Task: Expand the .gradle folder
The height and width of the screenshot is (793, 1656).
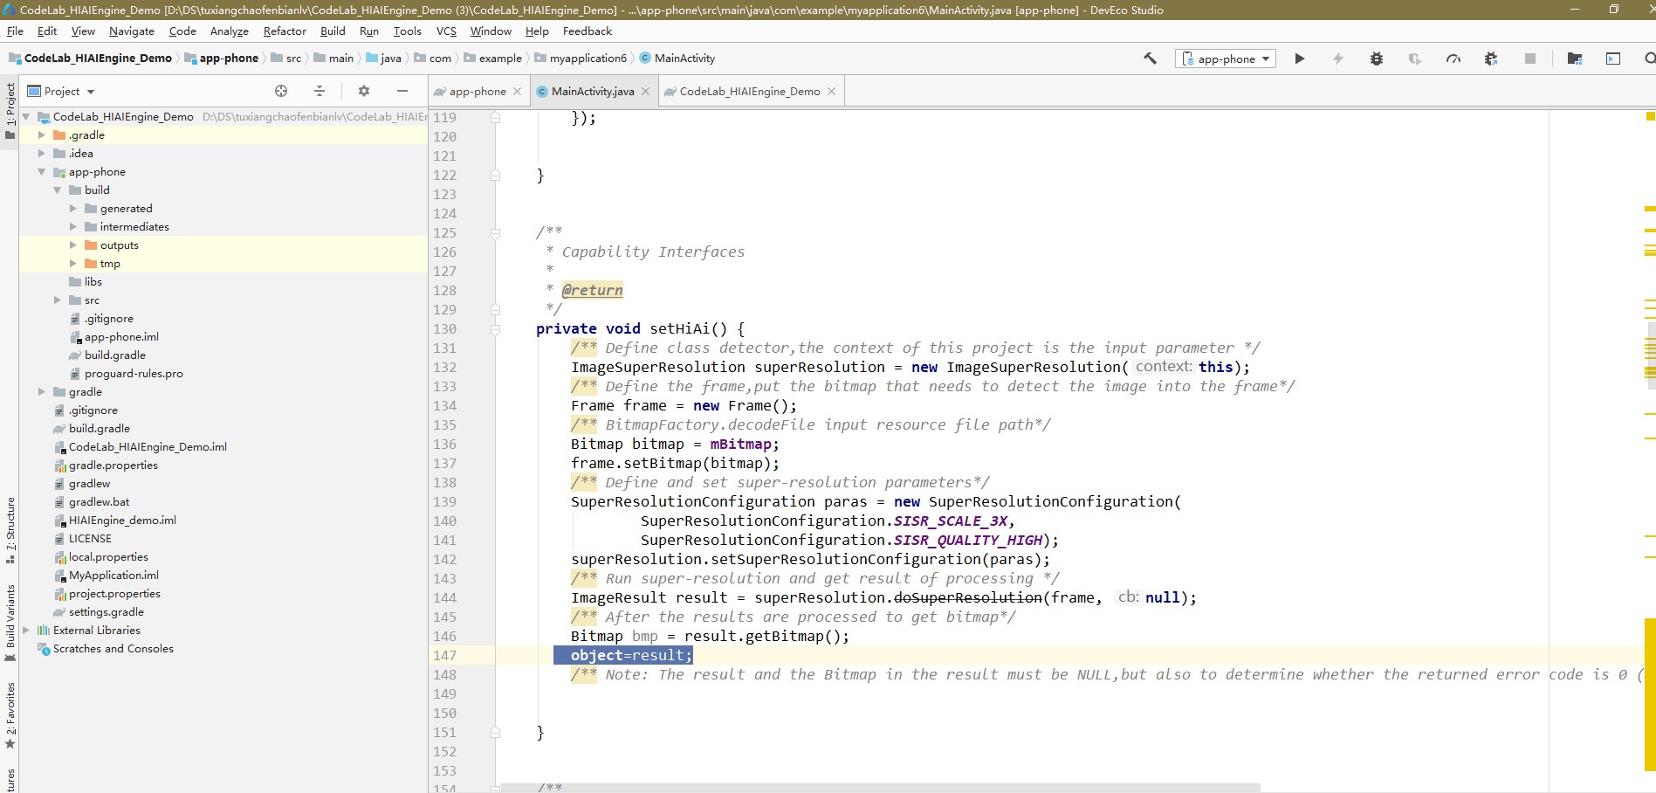Action: [41, 134]
